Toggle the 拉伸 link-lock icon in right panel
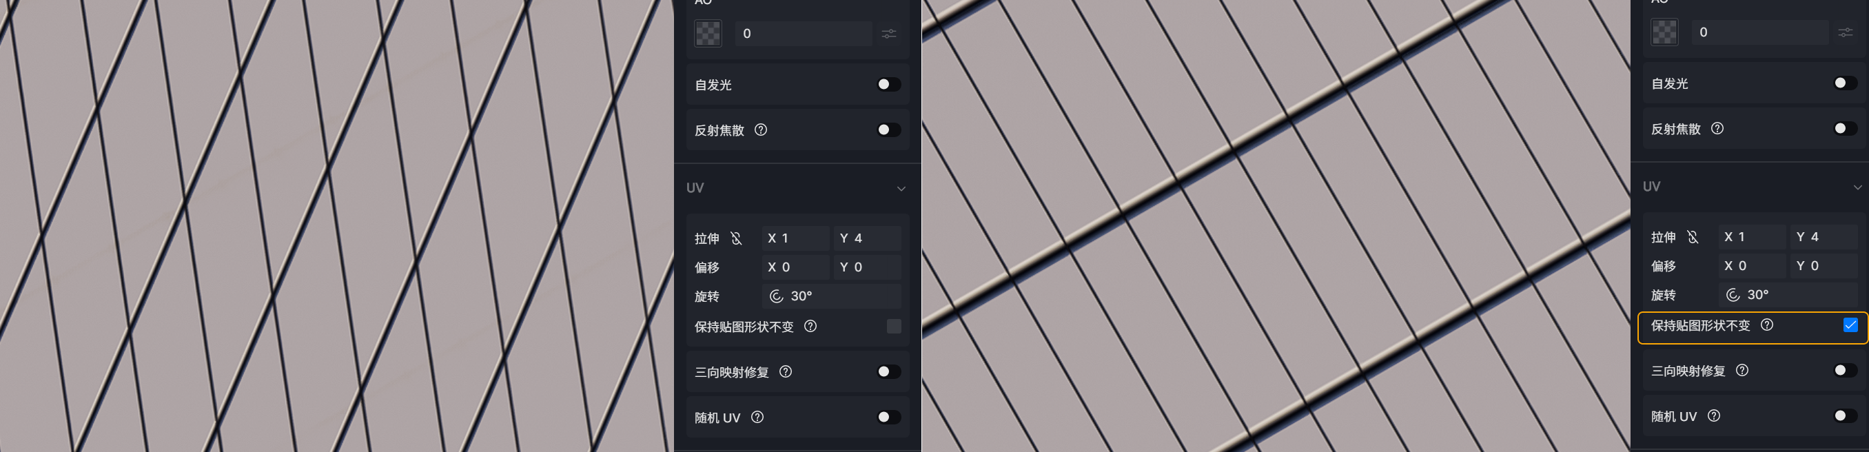The image size is (1869, 452). point(1693,236)
